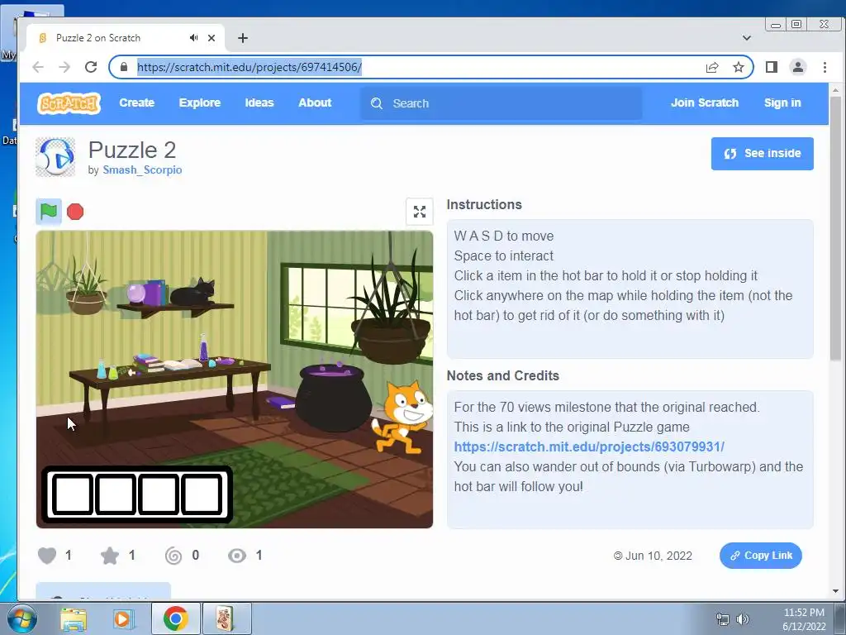The height and width of the screenshot is (635, 846).
Task: Go back in Chrome browser
Action: pyautogui.click(x=38, y=67)
